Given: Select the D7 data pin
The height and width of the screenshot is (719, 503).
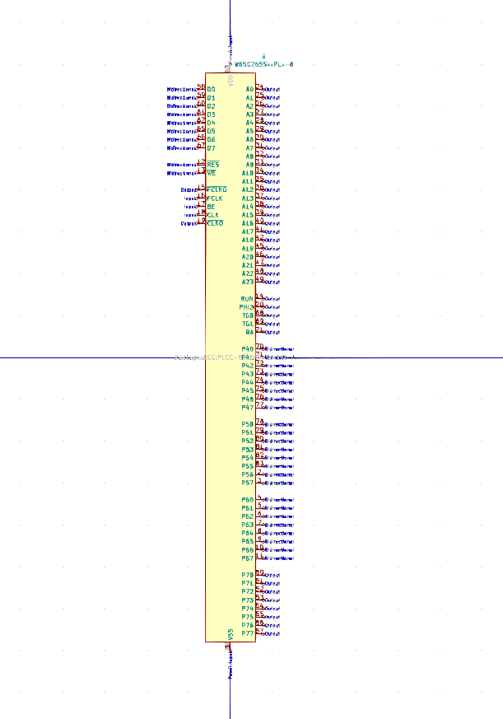Looking at the screenshot, I should pos(211,148).
